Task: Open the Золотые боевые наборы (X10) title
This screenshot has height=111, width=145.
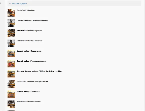Action: tap(39, 71)
